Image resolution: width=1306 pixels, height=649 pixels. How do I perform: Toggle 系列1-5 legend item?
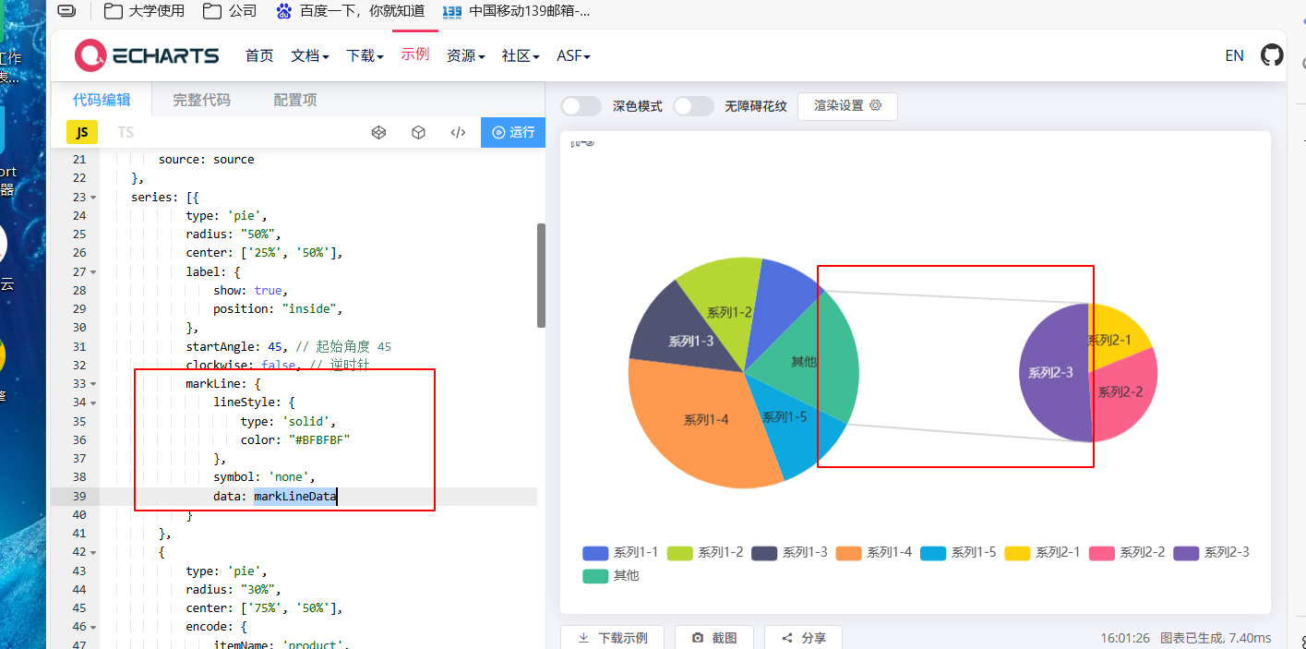[x=959, y=552]
